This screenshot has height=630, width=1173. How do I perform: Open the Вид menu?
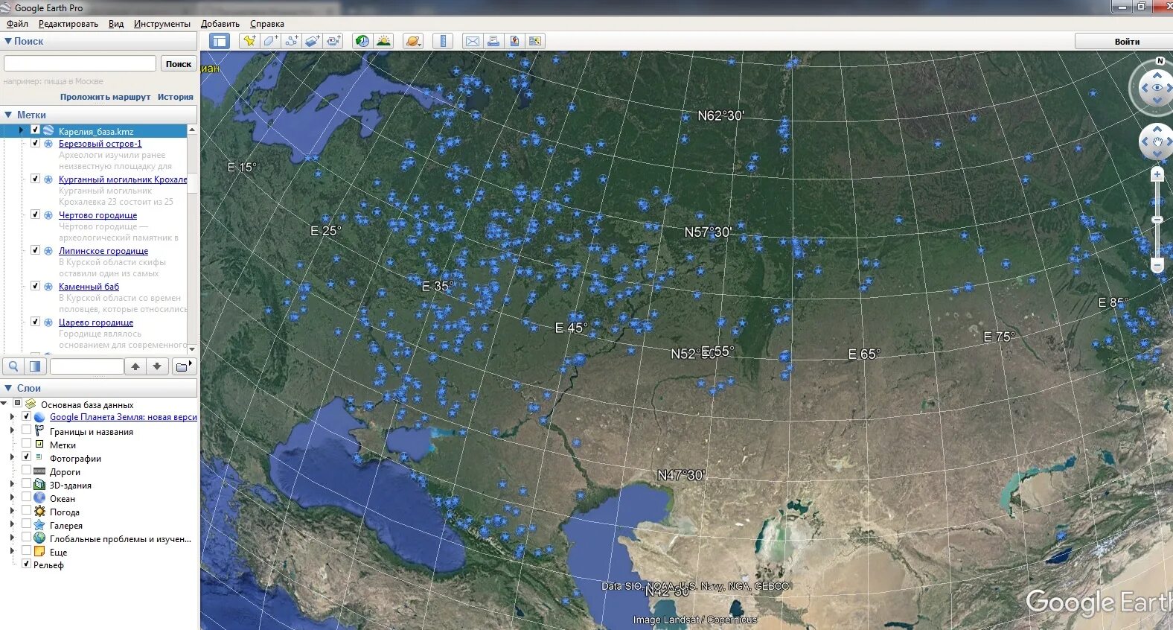(x=116, y=24)
